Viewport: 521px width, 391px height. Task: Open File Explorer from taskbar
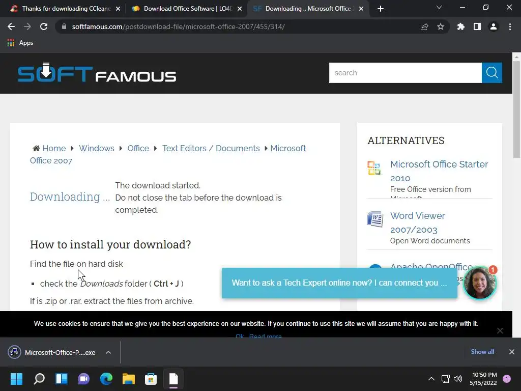coord(129,379)
